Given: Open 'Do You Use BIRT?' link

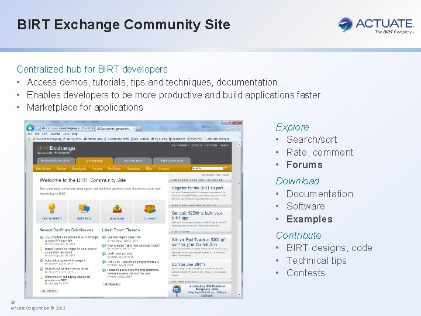Looking at the screenshot, I should [x=188, y=265].
